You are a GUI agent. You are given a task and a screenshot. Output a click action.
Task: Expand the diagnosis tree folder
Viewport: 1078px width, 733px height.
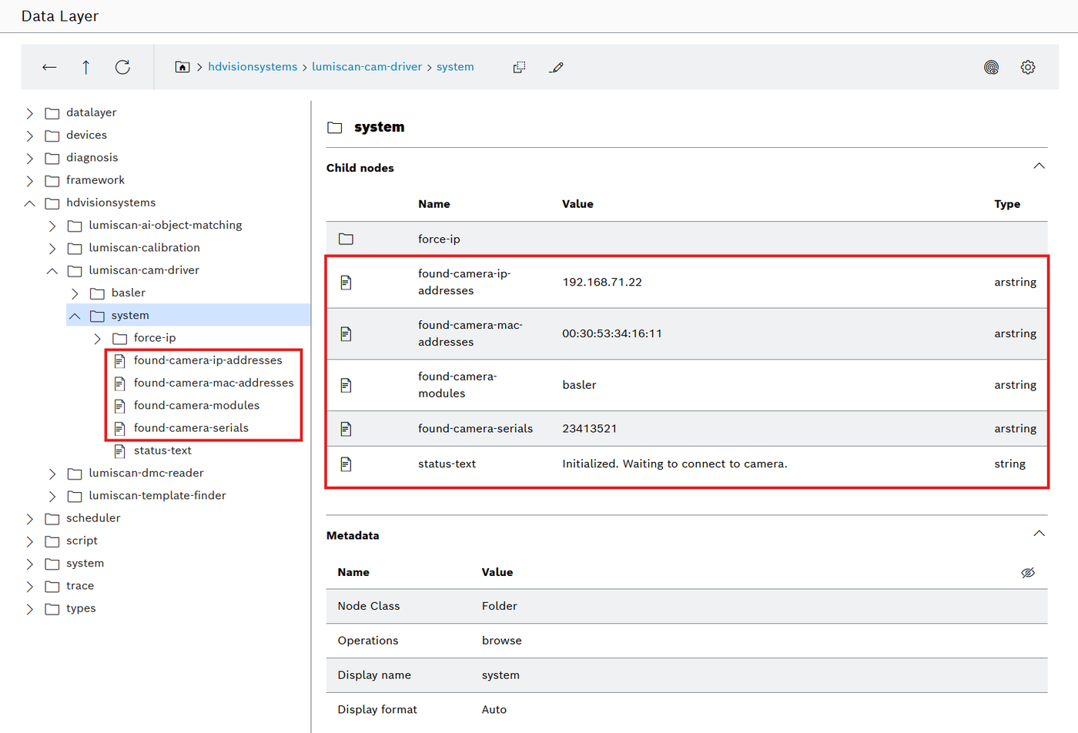pos(30,158)
